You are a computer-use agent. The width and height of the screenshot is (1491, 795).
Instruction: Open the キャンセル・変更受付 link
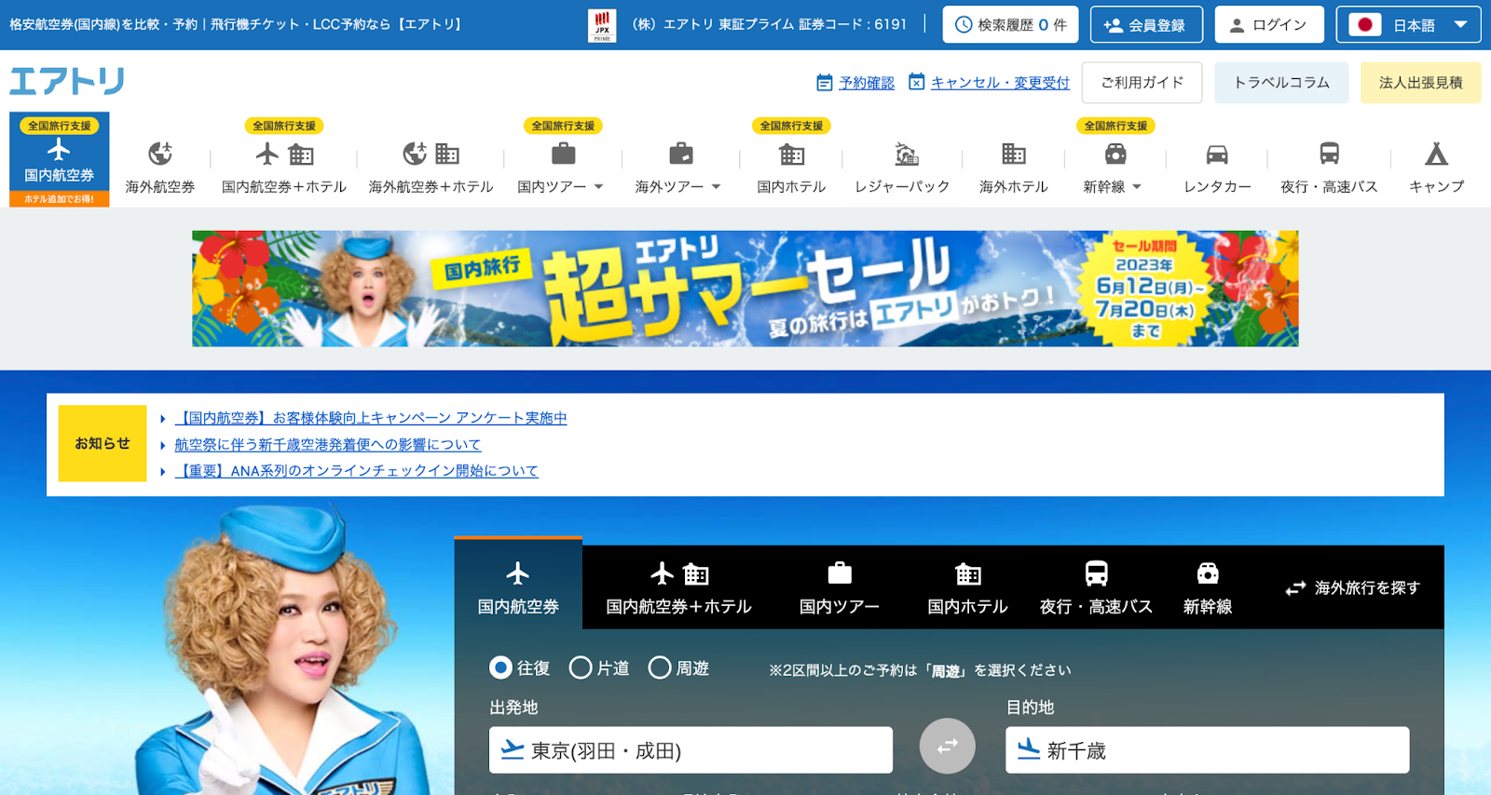pyautogui.click(x=1000, y=83)
